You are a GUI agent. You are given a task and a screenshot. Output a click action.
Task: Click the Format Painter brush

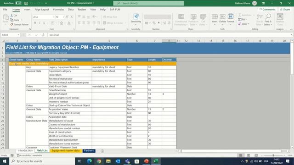12,24
